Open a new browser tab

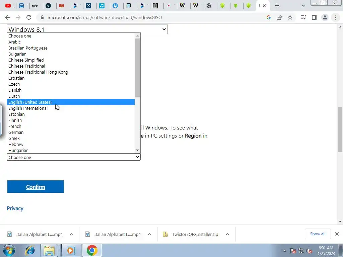pyautogui.click(x=277, y=6)
